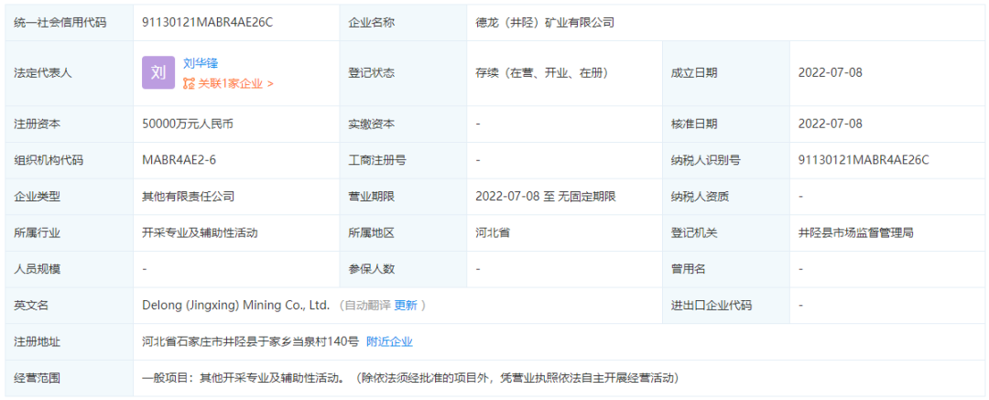989x400 pixels.
Task: Click the 企业类型 label cell
Action: (69, 197)
